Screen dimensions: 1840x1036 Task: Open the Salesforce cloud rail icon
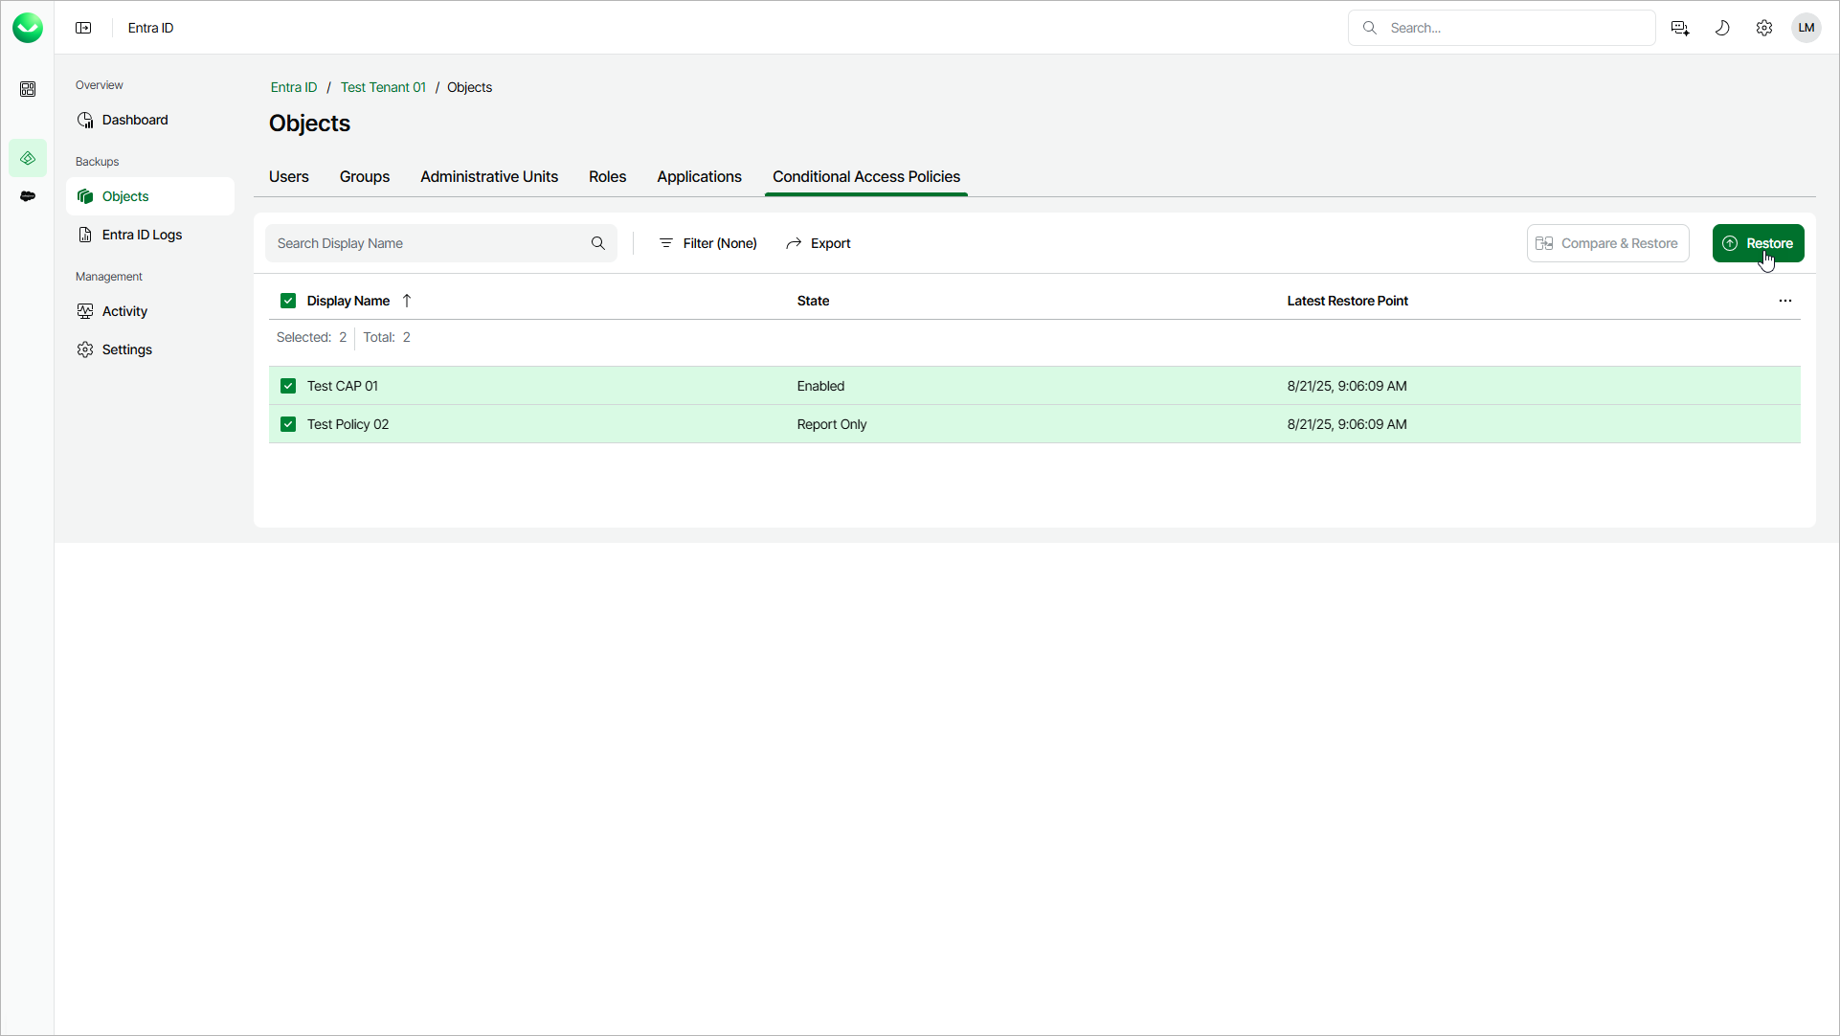click(28, 196)
